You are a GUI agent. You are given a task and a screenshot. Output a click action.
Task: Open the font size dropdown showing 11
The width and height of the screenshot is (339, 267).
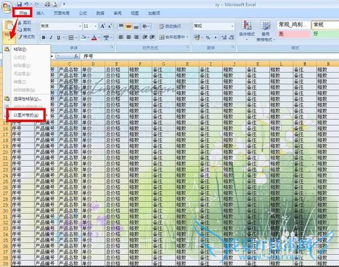point(96,26)
